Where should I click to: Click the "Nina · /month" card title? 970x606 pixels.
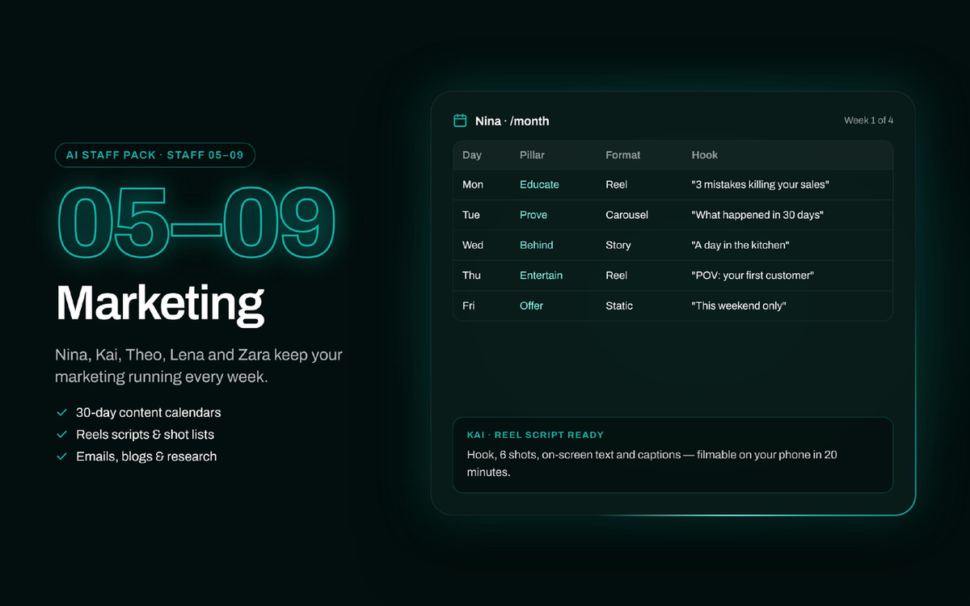512,121
